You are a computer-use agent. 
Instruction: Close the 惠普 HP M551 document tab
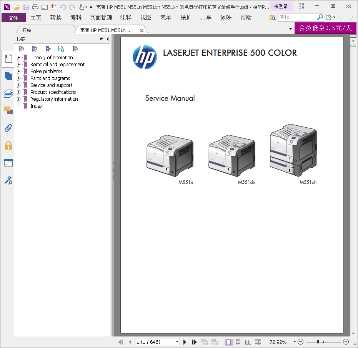point(142,30)
